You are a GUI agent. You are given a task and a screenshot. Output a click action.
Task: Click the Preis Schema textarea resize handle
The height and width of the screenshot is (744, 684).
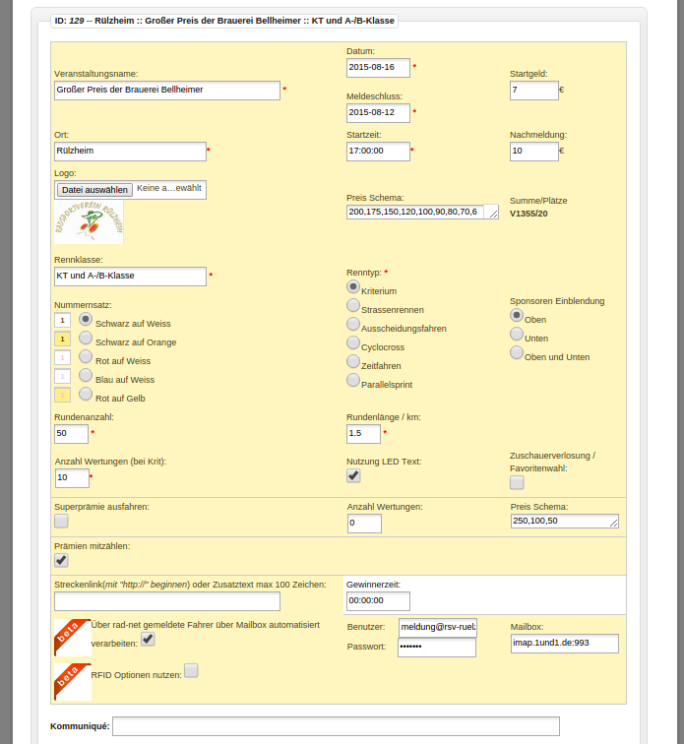point(493,214)
